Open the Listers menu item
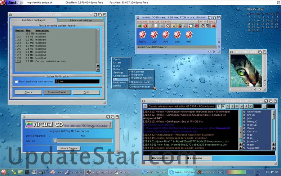281x176 pixels. pos(117,63)
